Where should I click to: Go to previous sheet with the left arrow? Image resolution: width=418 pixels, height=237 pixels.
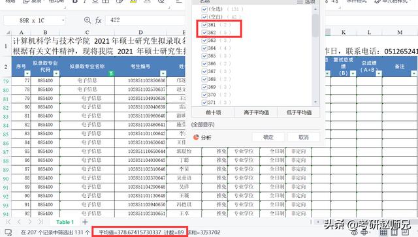coord(19,222)
